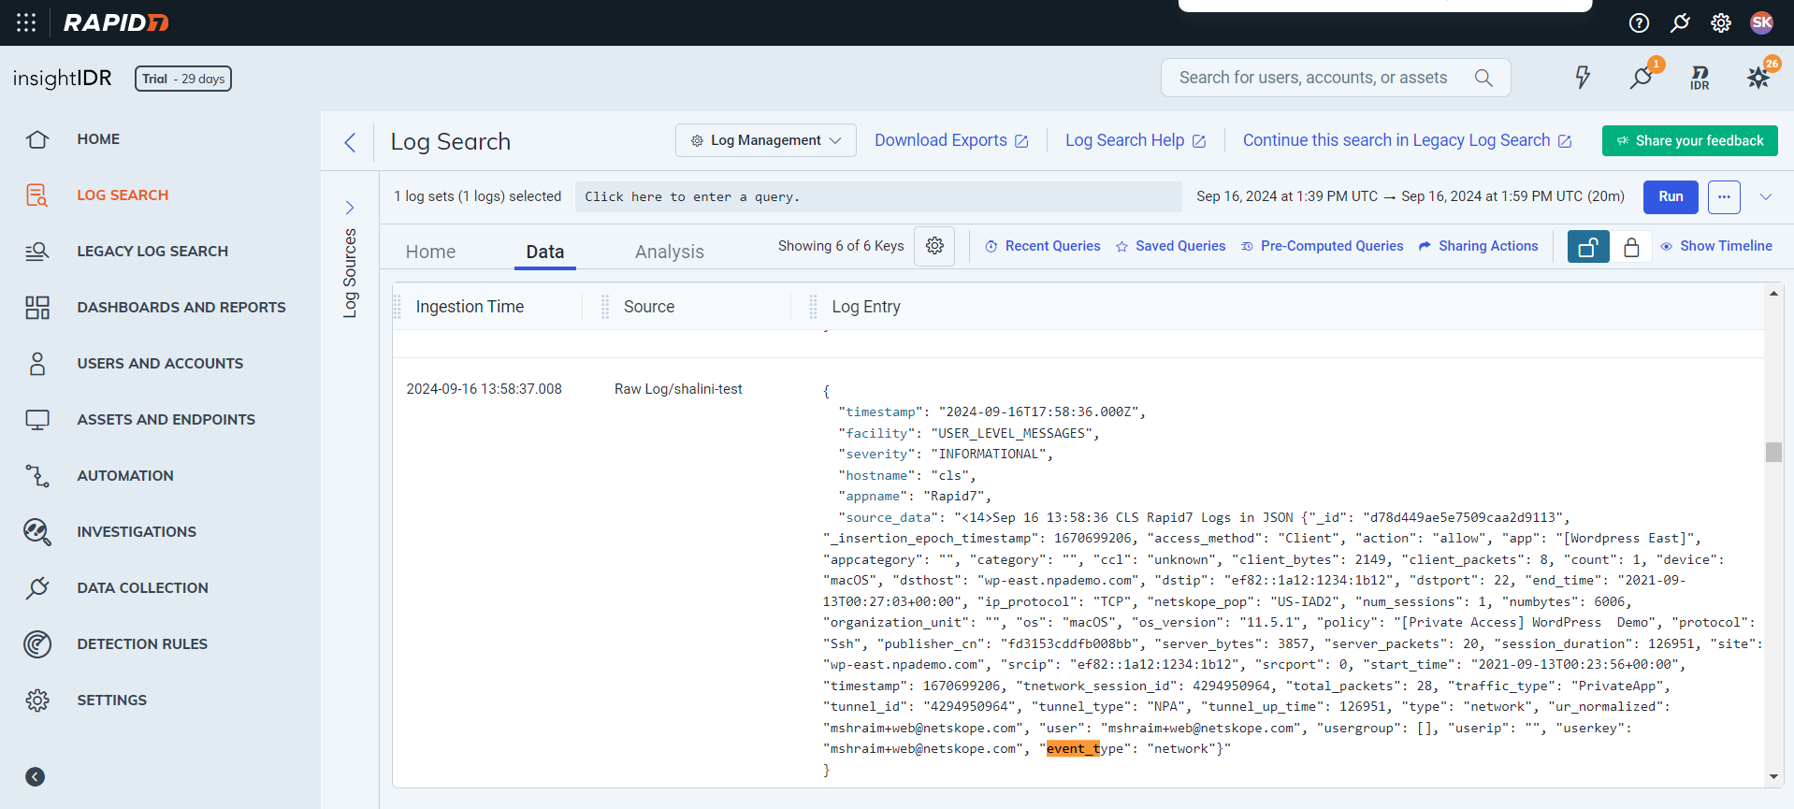Open the help question mark icon
The width and height of the screenshot is (1794, 809).
(x=1639, y=22)
